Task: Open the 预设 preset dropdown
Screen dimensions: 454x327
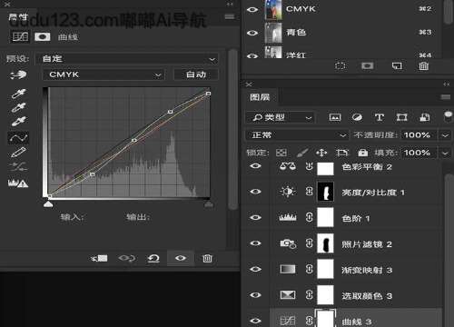Action: pos(127,59)
